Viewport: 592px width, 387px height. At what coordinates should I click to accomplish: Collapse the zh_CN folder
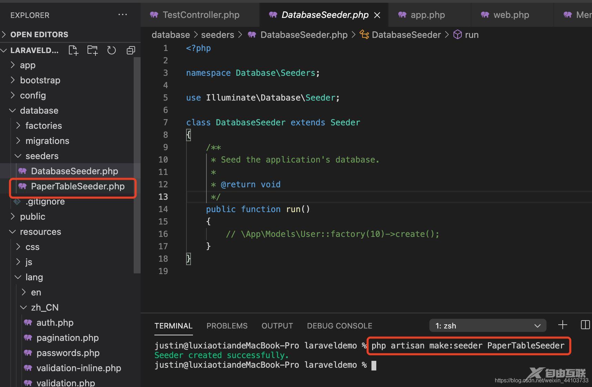point(24,307)
